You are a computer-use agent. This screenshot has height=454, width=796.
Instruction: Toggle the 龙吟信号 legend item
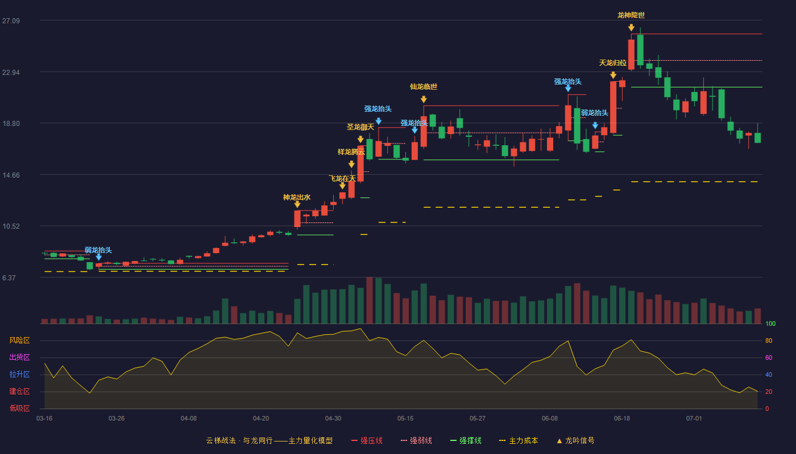[575, 440]
